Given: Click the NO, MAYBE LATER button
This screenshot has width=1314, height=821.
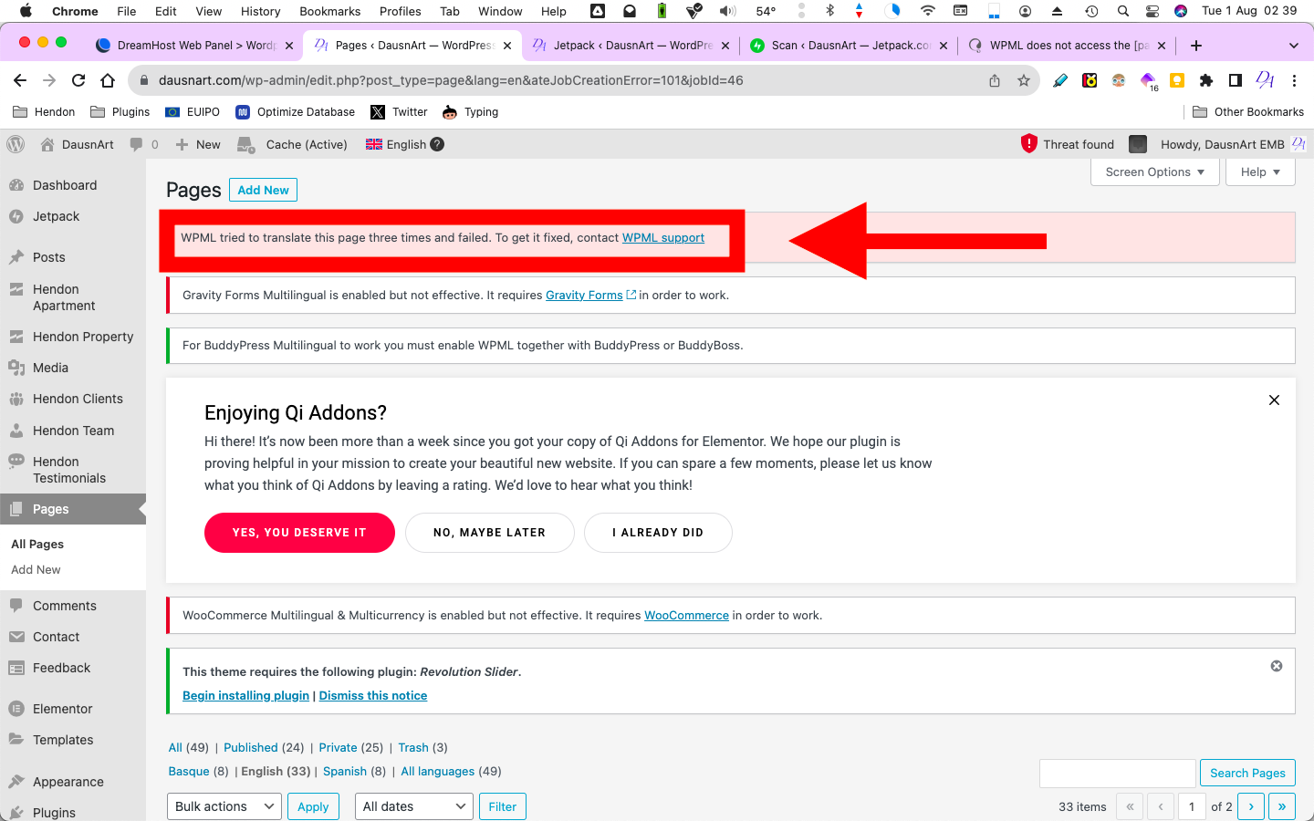Looking at the screenshot, I should pyautogui.click(x=490, y=533).
